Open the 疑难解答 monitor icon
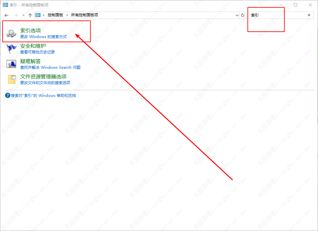 pos(12,64)
